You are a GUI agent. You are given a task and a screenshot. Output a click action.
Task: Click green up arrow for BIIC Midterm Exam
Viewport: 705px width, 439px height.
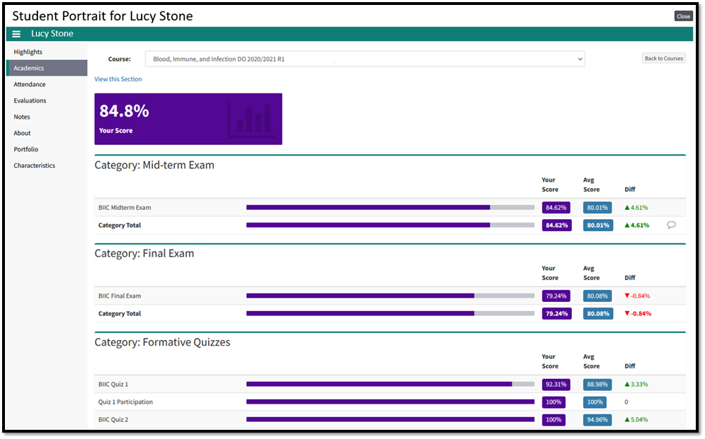pos(627,208)
